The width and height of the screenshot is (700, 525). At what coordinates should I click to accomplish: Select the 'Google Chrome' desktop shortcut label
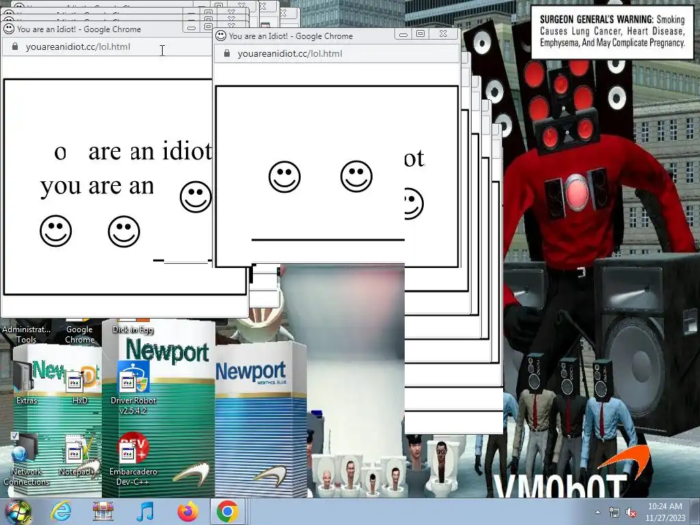coord(79,334)
